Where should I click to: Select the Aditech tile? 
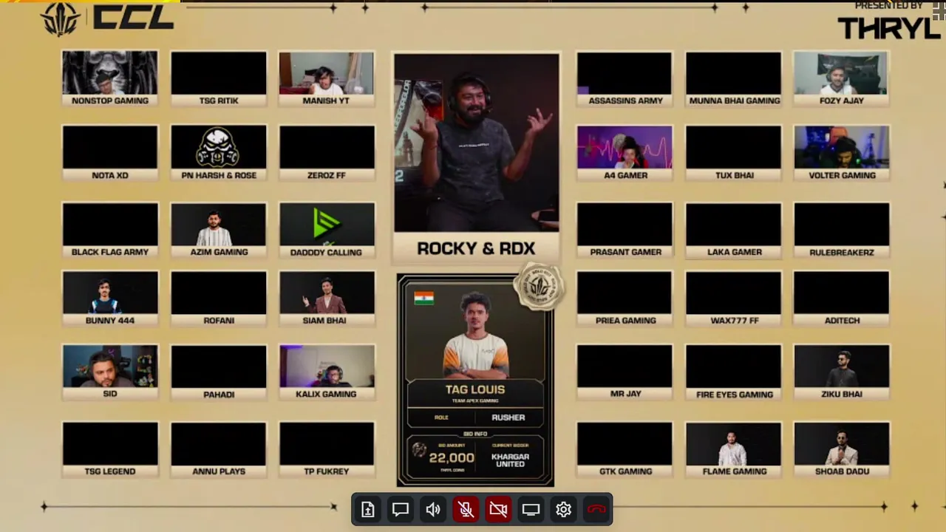pyautogui.click(x=842, y=299)
